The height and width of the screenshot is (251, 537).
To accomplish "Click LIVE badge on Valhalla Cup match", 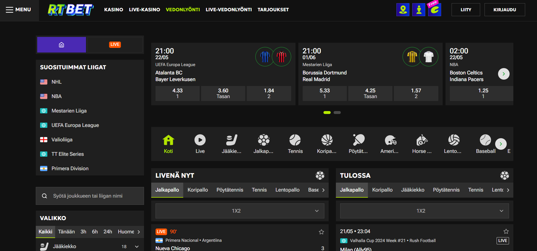I will 503,241.
